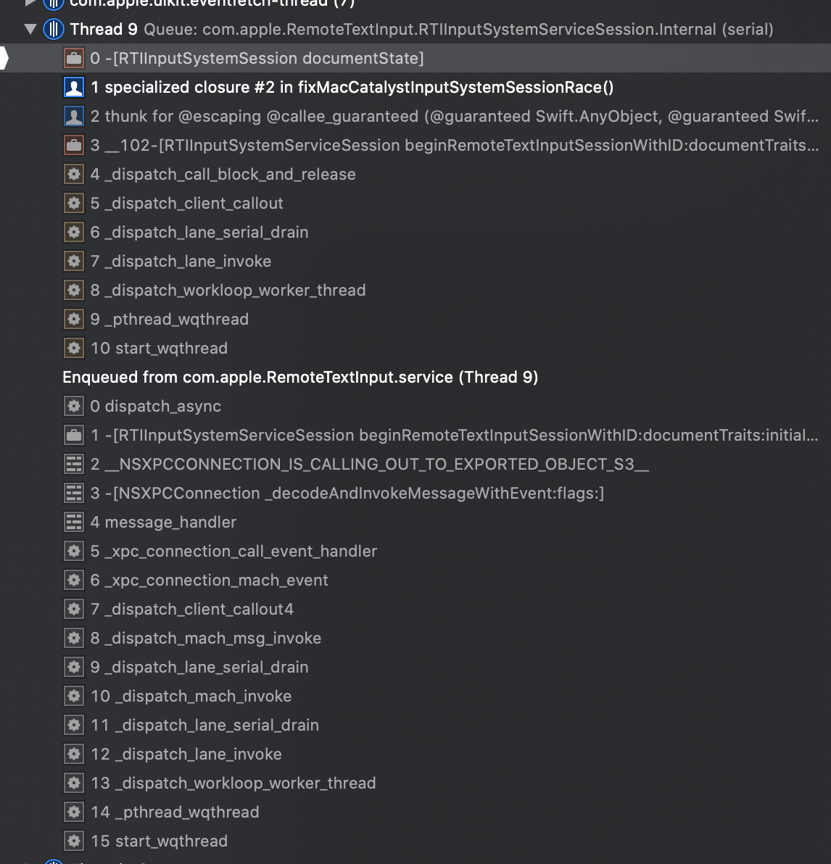
Task: Select __NSXPCCONNECTION_IS_CALLING_OUT_TO_EXPORTED_OBJECT_S3__ frame
Action: tap(369, 464)
